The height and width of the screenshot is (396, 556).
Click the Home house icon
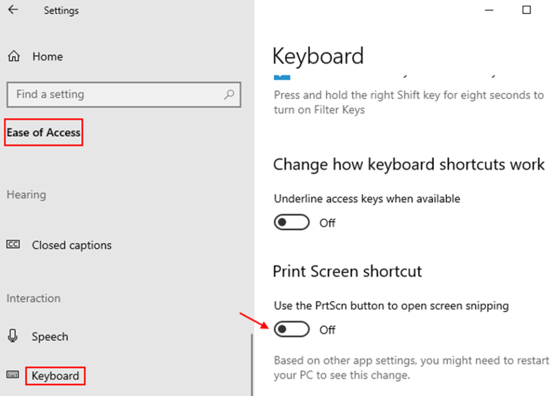pos(14,56)
